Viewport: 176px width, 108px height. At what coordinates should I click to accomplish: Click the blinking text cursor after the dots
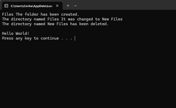pos(75,38)
